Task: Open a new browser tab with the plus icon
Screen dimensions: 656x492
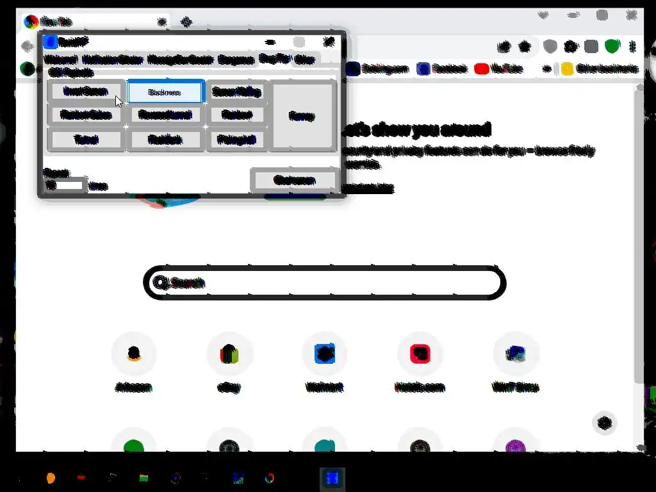Action: click(186, 21)
